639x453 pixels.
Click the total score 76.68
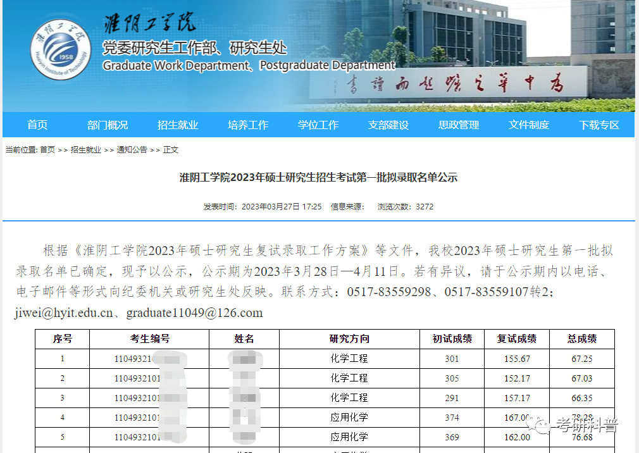582,438
